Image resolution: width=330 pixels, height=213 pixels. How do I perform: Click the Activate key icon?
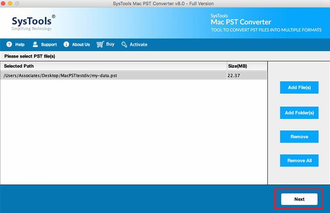pyautogui.click(x=124, y=44)
